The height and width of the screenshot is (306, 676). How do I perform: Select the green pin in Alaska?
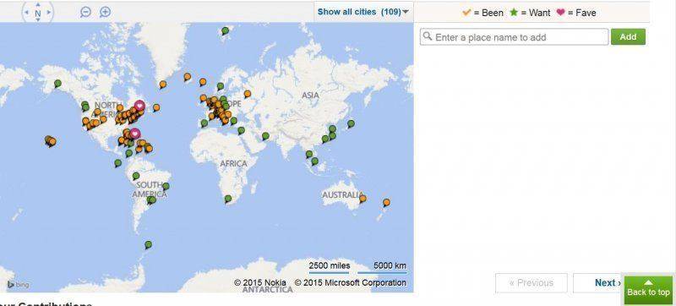(x=57, y=84)
